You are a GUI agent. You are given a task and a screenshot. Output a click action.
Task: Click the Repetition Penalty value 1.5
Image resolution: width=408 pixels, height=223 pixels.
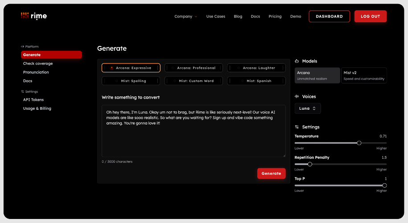pyautogui.click(x=384, y=157)
